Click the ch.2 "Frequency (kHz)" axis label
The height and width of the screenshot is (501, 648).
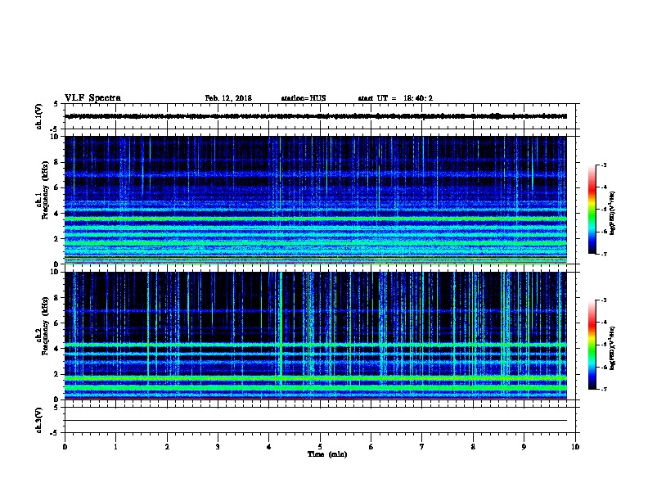45,326
